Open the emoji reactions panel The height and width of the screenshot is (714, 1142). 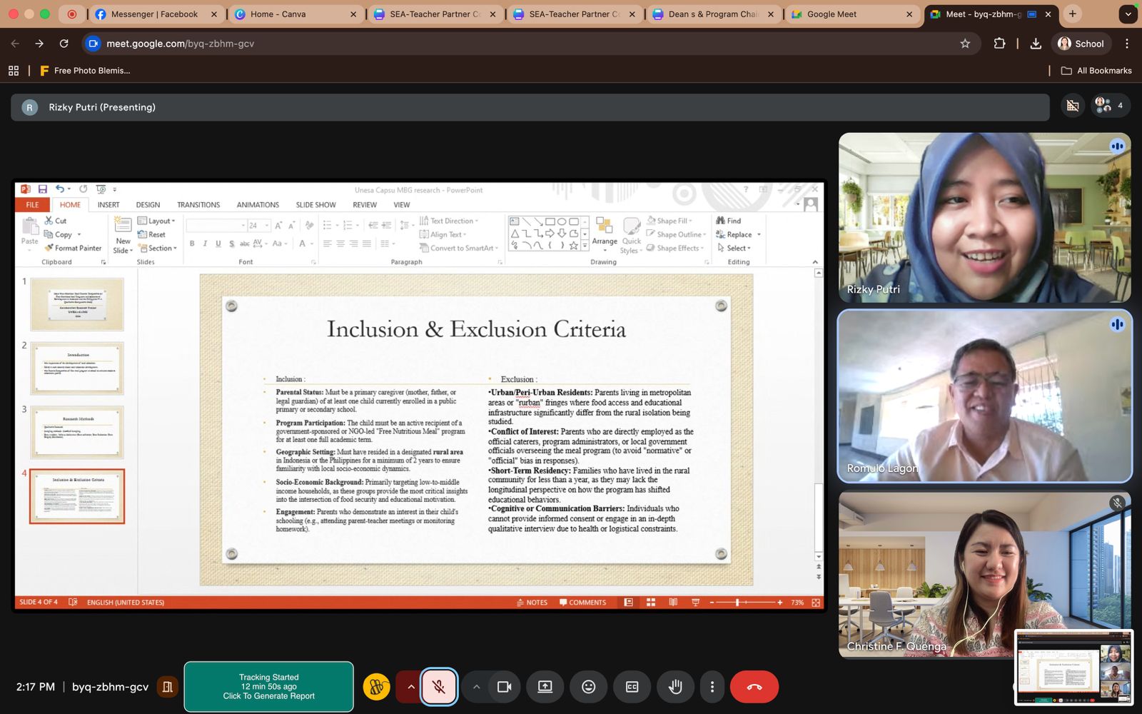[x=588, y=687]
